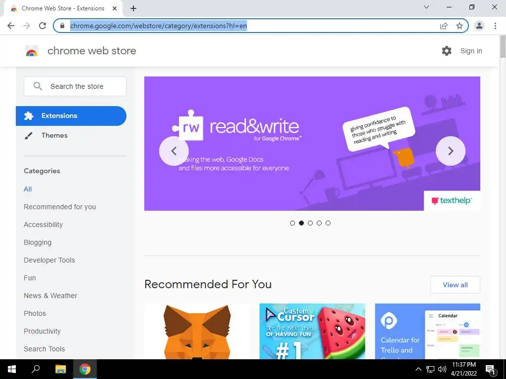Open the tab search dropdown arrow
This screenshot has width=506, height=379.
pos(426,7)
